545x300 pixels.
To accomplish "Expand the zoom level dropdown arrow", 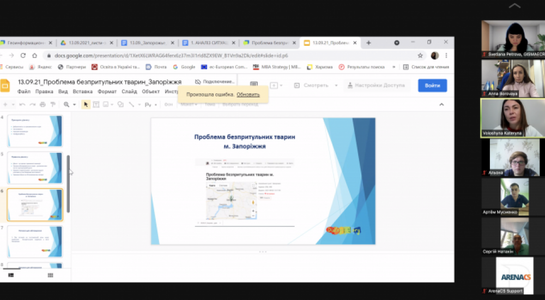I will [74, 104].
